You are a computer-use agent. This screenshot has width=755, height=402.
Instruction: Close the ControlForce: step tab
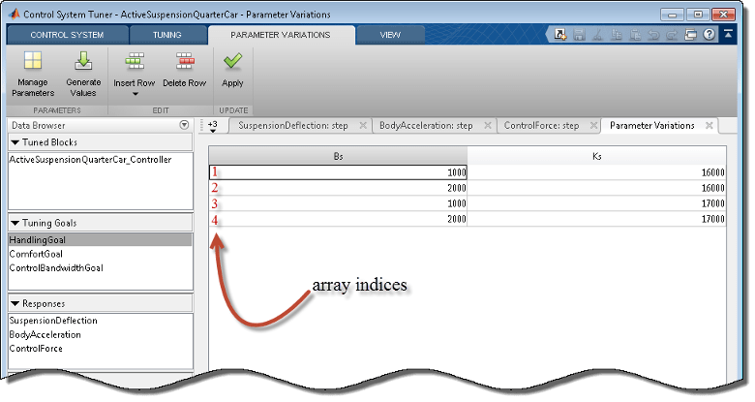[593, 125]
